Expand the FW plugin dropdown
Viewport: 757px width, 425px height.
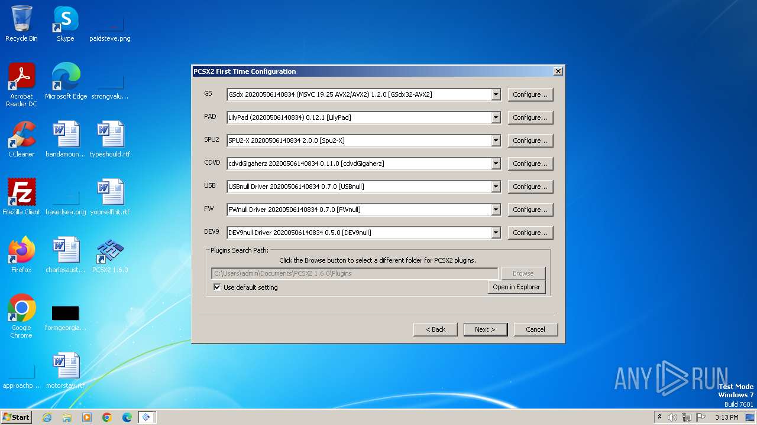click(x=496, y=210)
